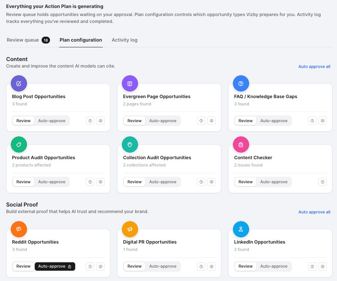Open gear settings for FAQ / Knowledge Base Gaps
The width and height of the screenshot is (337, 281).
[x=322, y=121]
